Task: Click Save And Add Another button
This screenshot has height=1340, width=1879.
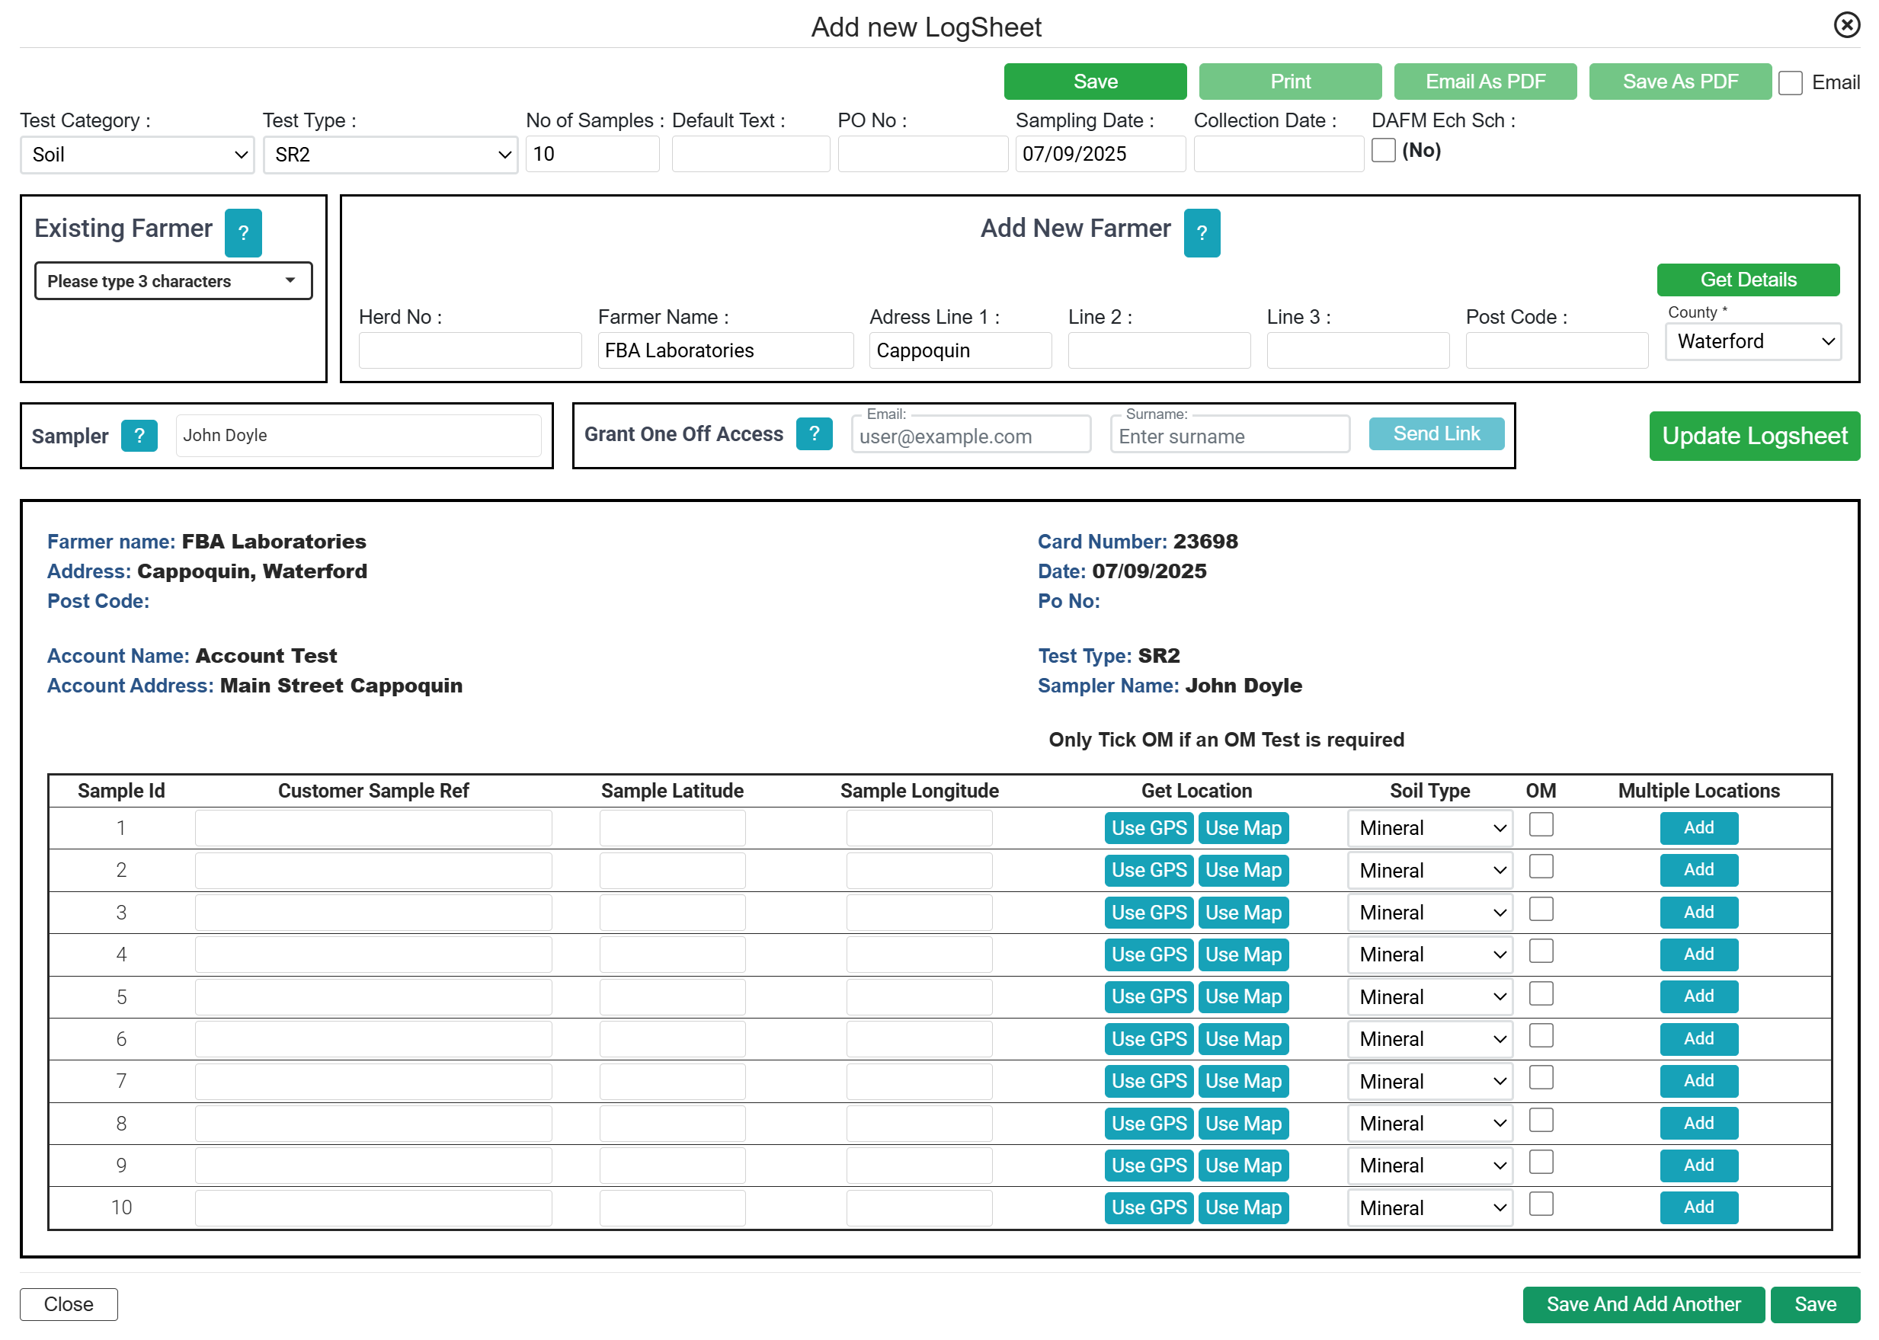Action: [1642, 1304]
